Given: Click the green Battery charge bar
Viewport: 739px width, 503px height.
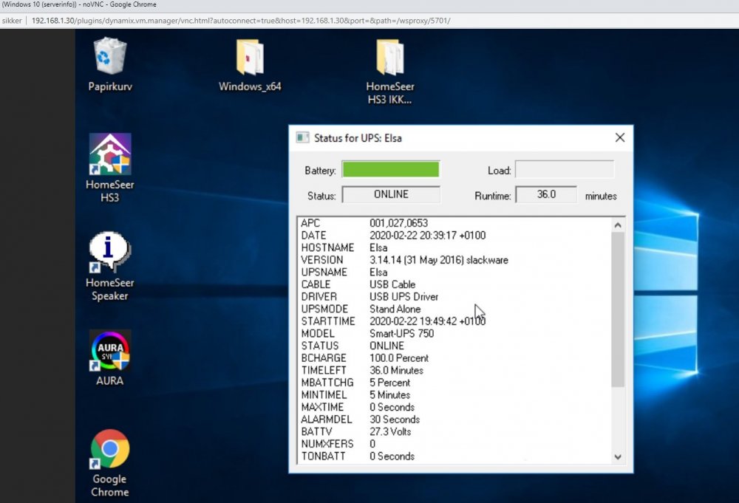Looking at the screenshot, I should 391,170.
